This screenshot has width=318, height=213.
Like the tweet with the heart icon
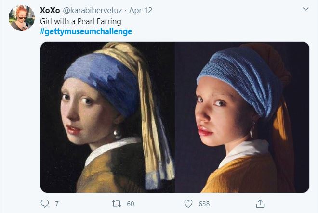point(188,204)
